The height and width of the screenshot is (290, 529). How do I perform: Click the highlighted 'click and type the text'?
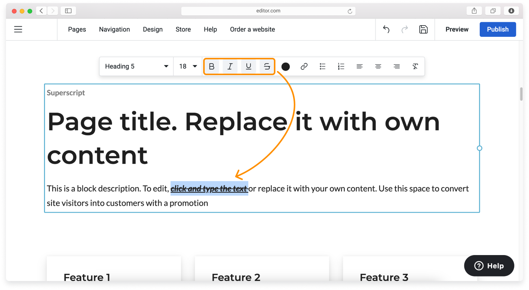(x=209, y=189)
